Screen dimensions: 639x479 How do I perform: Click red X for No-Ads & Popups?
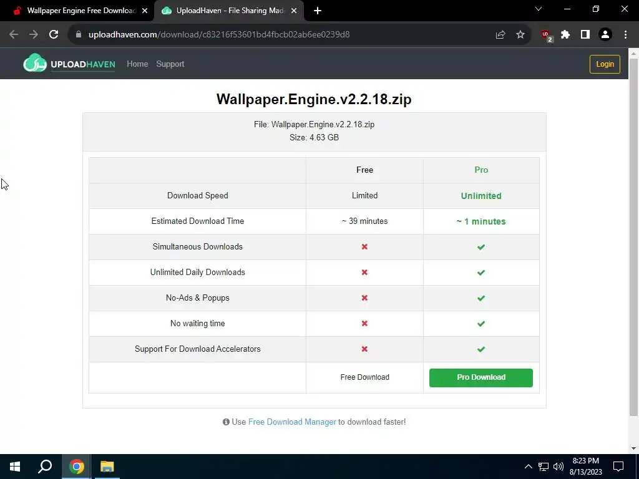(x=364, y=298)
